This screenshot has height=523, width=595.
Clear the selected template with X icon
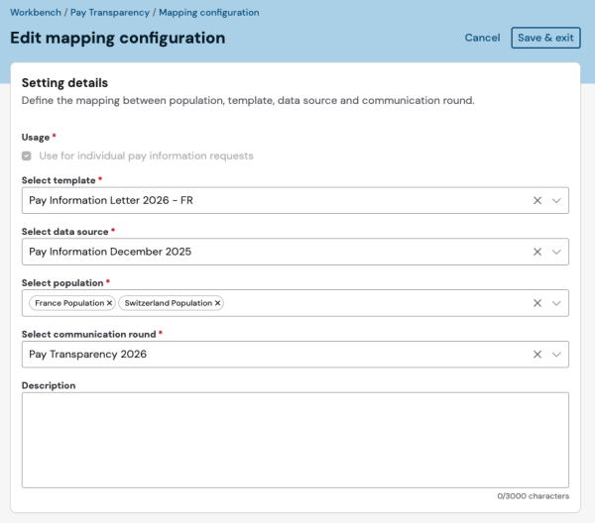click(x=536, y=200)
